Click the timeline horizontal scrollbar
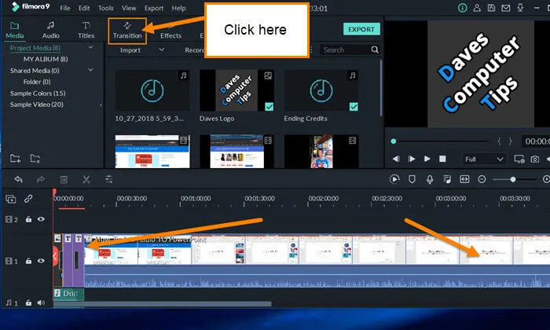This screenshot has width=550, height=330. pos(163,304)
